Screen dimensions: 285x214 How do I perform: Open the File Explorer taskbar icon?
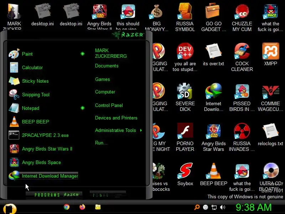point(98,207)
